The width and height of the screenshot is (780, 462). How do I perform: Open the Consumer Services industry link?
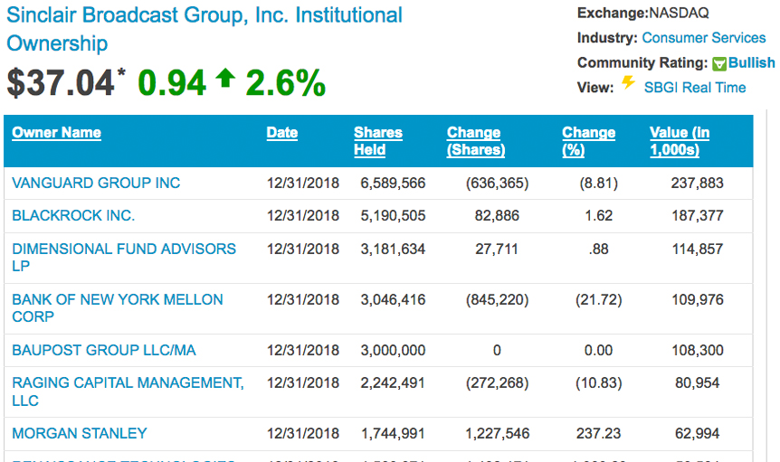703,38
